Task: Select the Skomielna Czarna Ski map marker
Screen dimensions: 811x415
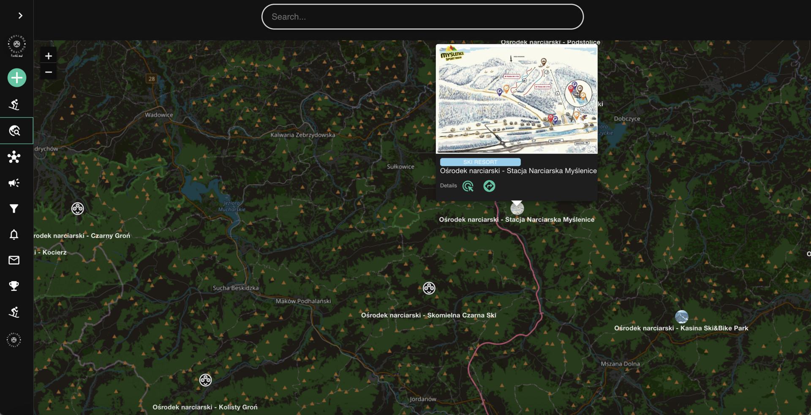Action: click(x=429, y=288)
